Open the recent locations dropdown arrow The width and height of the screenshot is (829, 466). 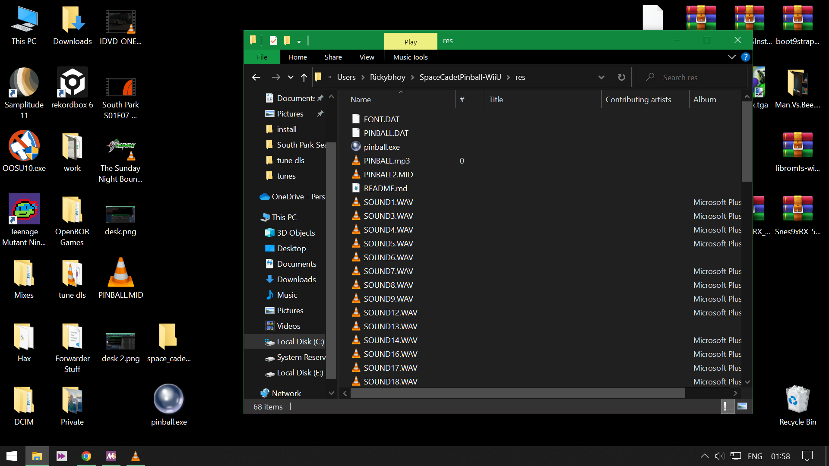point(291,77)
